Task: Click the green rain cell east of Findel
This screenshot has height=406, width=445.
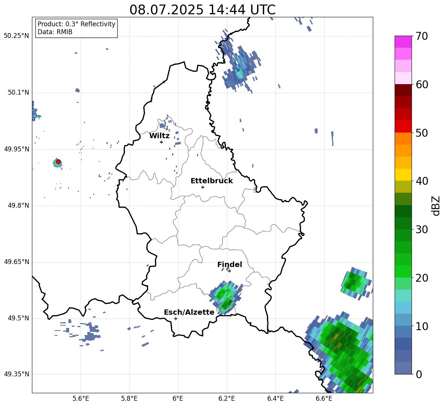Action: pos(356,283)
